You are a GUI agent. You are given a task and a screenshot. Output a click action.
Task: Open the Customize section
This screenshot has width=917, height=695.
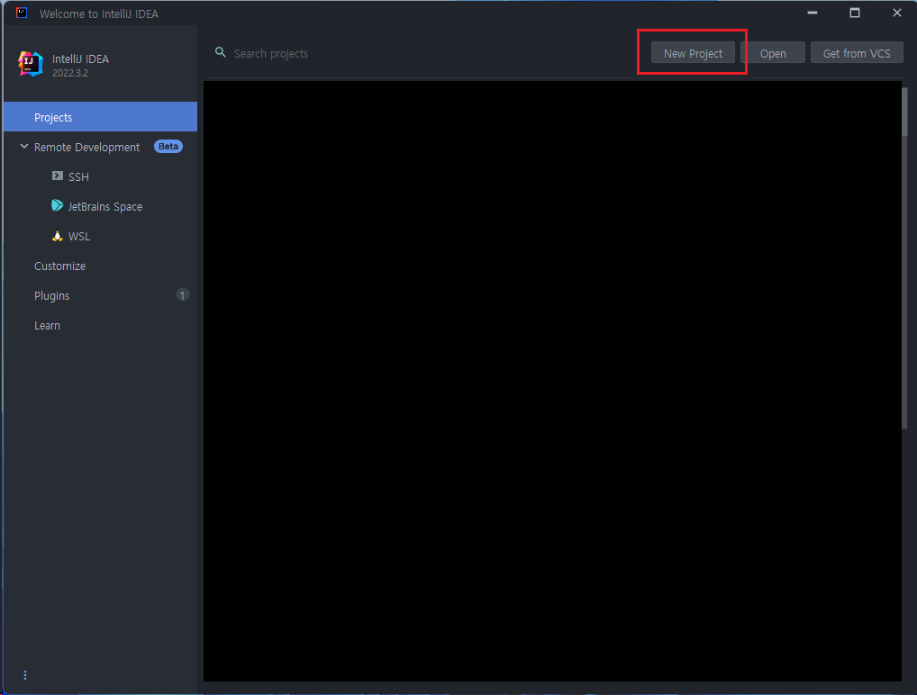[59, 266]
